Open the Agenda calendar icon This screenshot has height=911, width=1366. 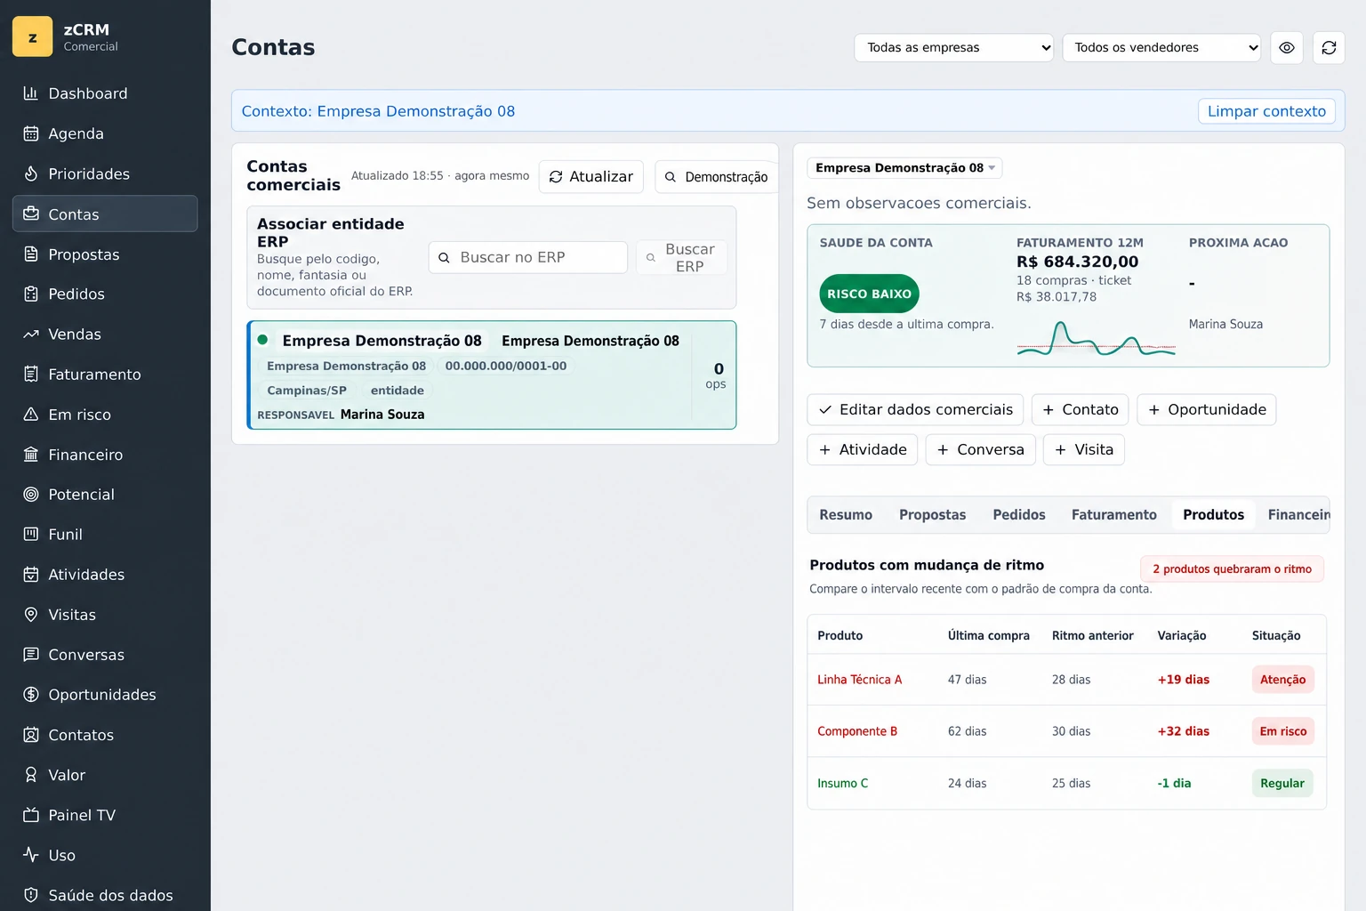pyautogui.click(x=31, y=133)
